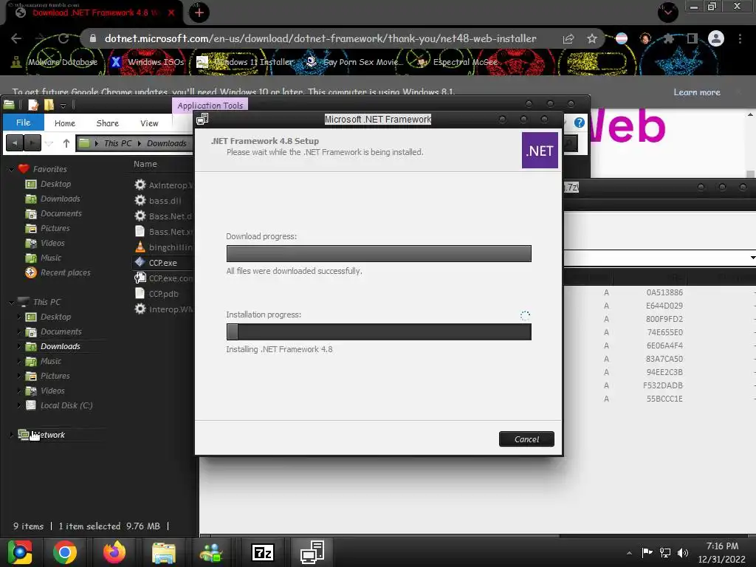Expand Local Disk (C:) node
Viewport: 756px width, 567px height.
(19, 405)
